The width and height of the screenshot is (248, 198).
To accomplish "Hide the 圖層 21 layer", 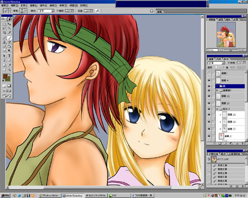I will tap(209, 96).
